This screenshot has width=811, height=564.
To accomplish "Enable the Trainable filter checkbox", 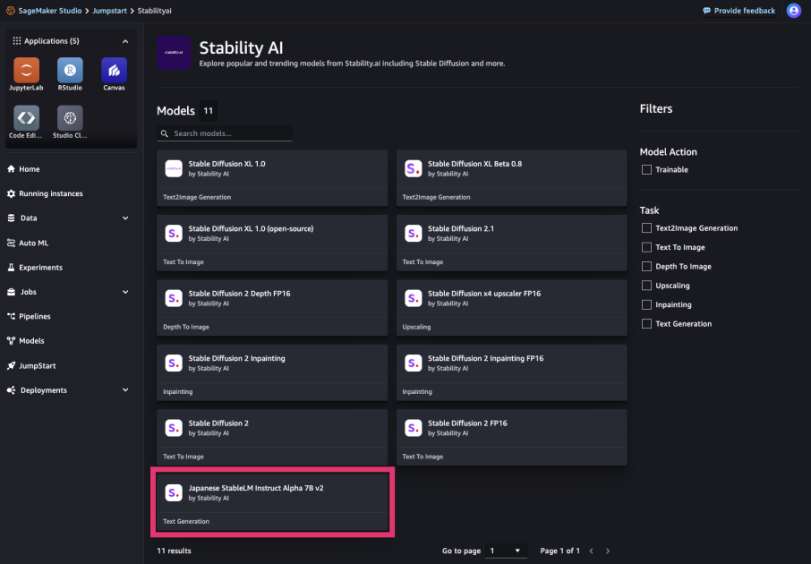I will point(645,169).
